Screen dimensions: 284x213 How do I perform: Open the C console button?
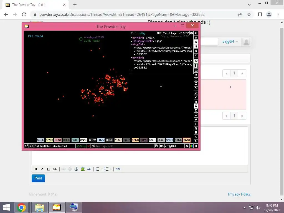point(196,55)
